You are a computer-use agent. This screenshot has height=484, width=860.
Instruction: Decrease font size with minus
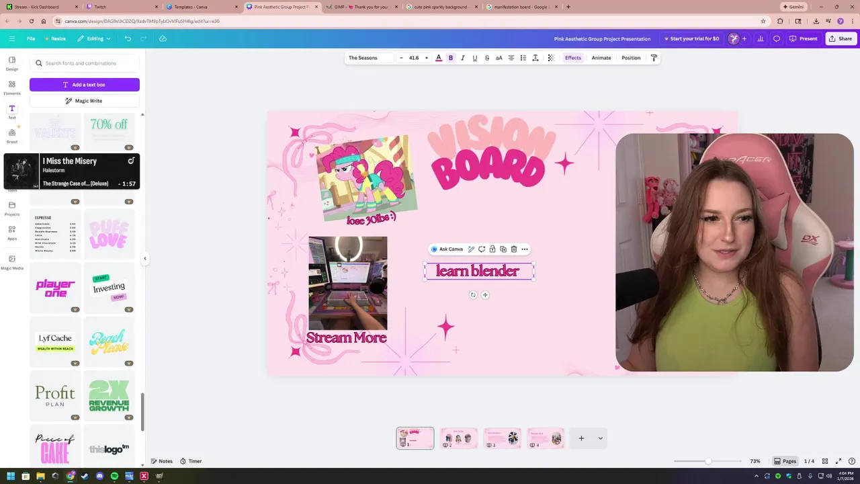(401, 58)
